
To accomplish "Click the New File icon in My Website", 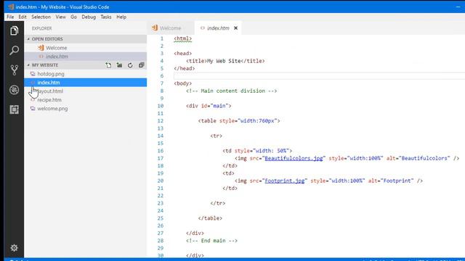I will click(108, 65).
